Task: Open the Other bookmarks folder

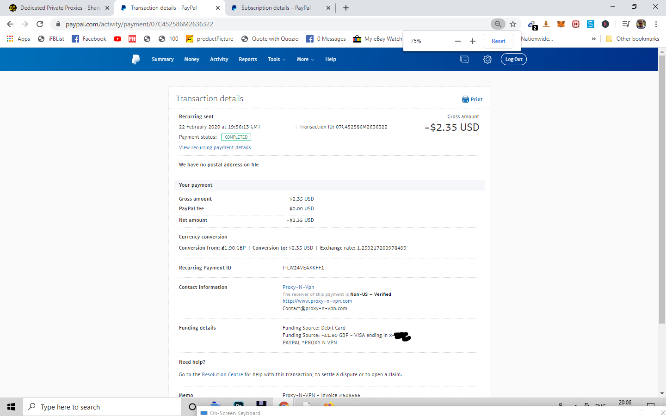Action: pyautogui.click(x=632, y=39)
